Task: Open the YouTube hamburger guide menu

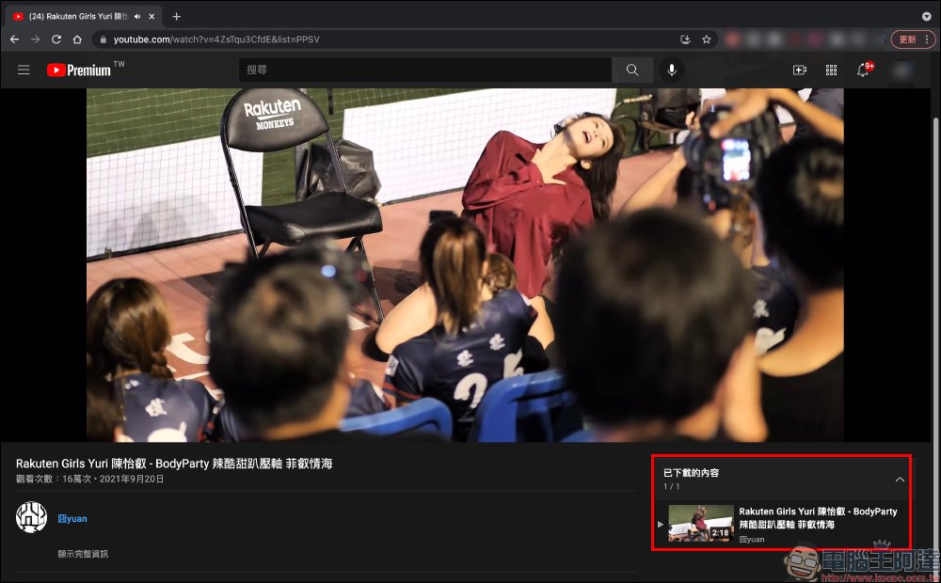Action: pyautogui.click(x=24, y=71)
